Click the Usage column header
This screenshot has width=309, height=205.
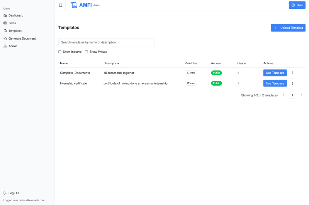242,63
